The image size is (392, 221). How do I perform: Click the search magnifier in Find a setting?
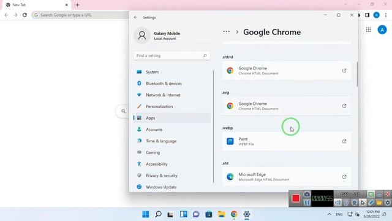click(205, 56)
